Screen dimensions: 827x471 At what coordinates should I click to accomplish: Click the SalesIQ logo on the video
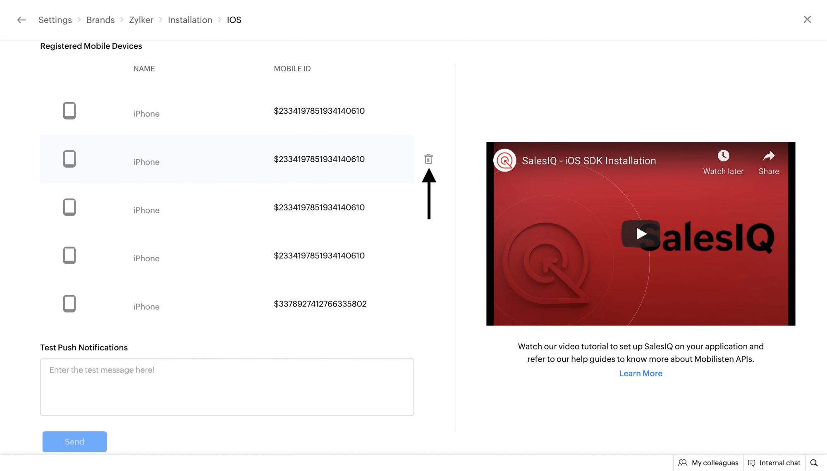pyautogui.click(x=504, y=160)
